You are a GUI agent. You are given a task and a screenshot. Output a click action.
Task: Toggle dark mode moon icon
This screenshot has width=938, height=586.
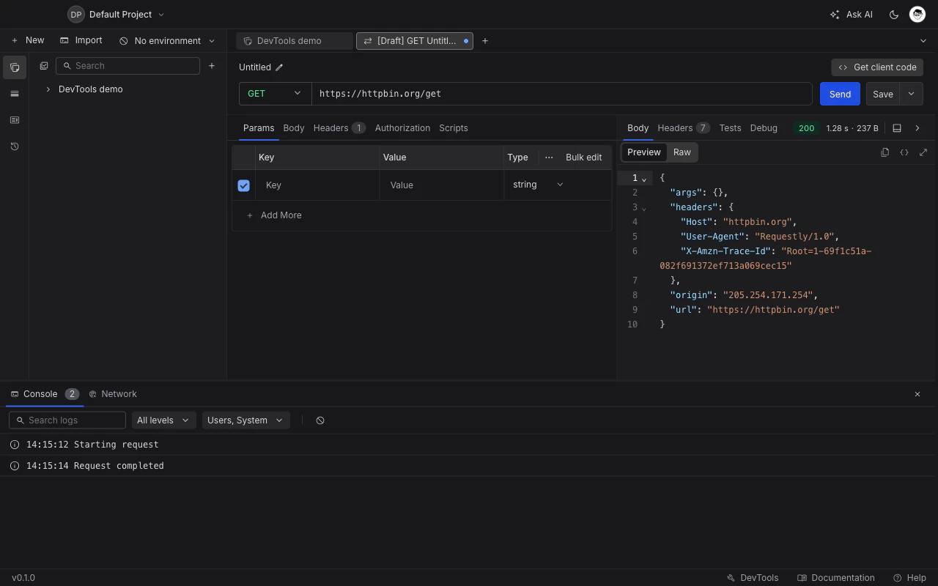(894, 15)
